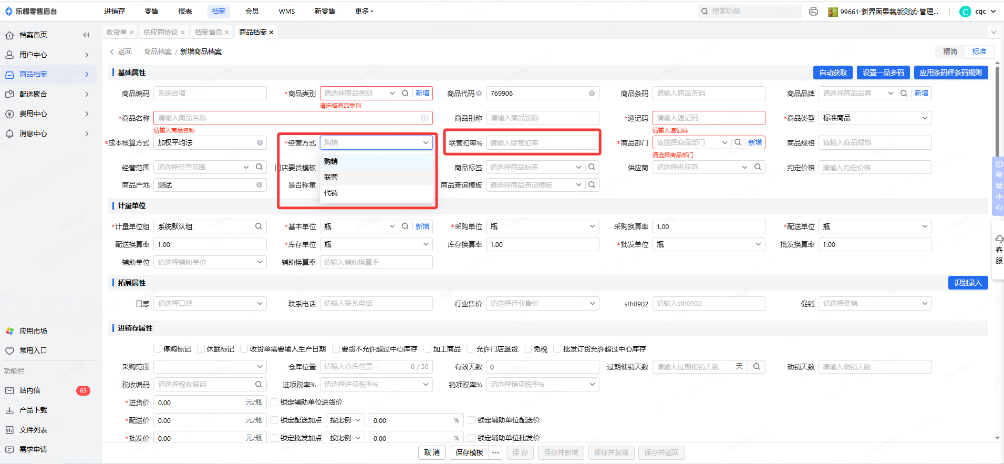
Task: Open 配送聚合 in sidebar
Action: [48, 94]
